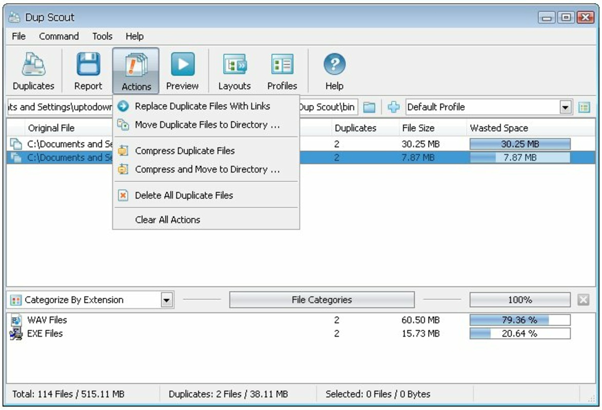Click the Help question mark toolbar icon
The width and height of the screenshot is (602, 410).
coord(335,64)
